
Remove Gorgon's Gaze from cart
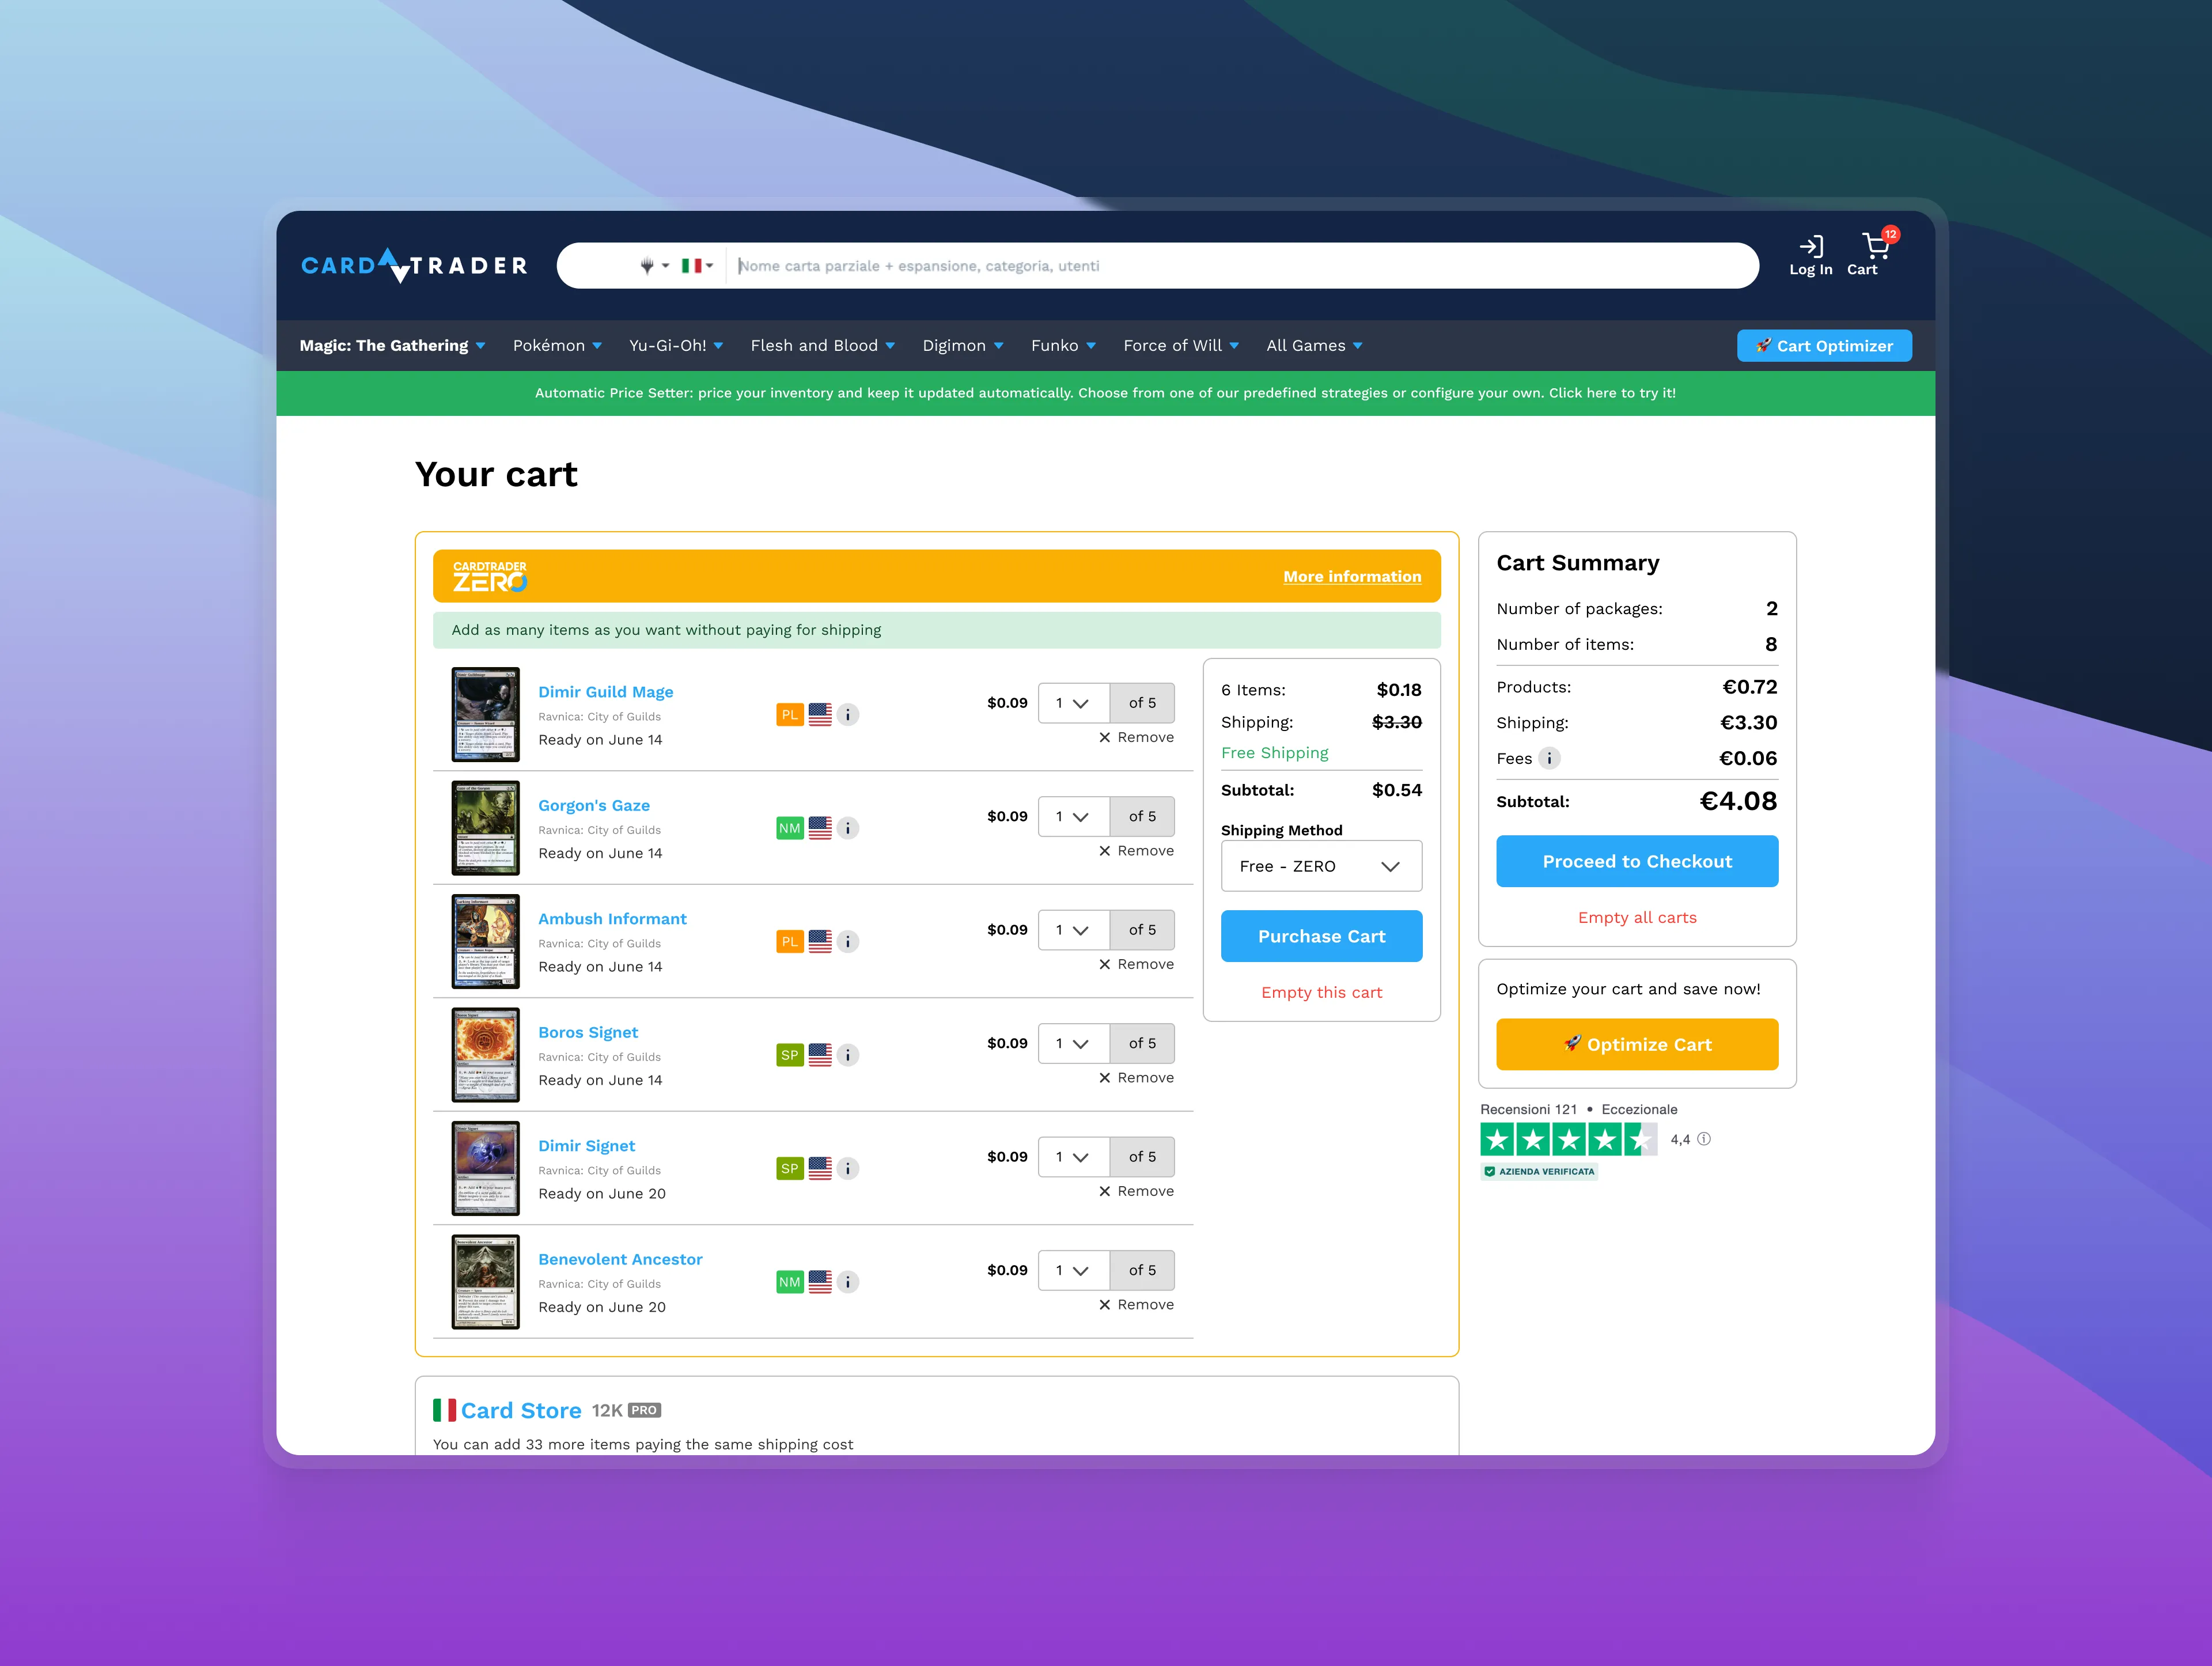[1136, 851]
